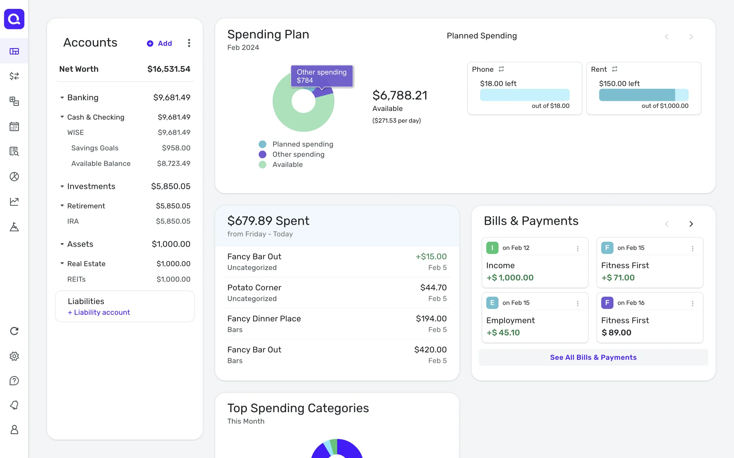The image size is (734, 458).
Task: Open the Income bill three-dot menu
Action: point(578,248)
